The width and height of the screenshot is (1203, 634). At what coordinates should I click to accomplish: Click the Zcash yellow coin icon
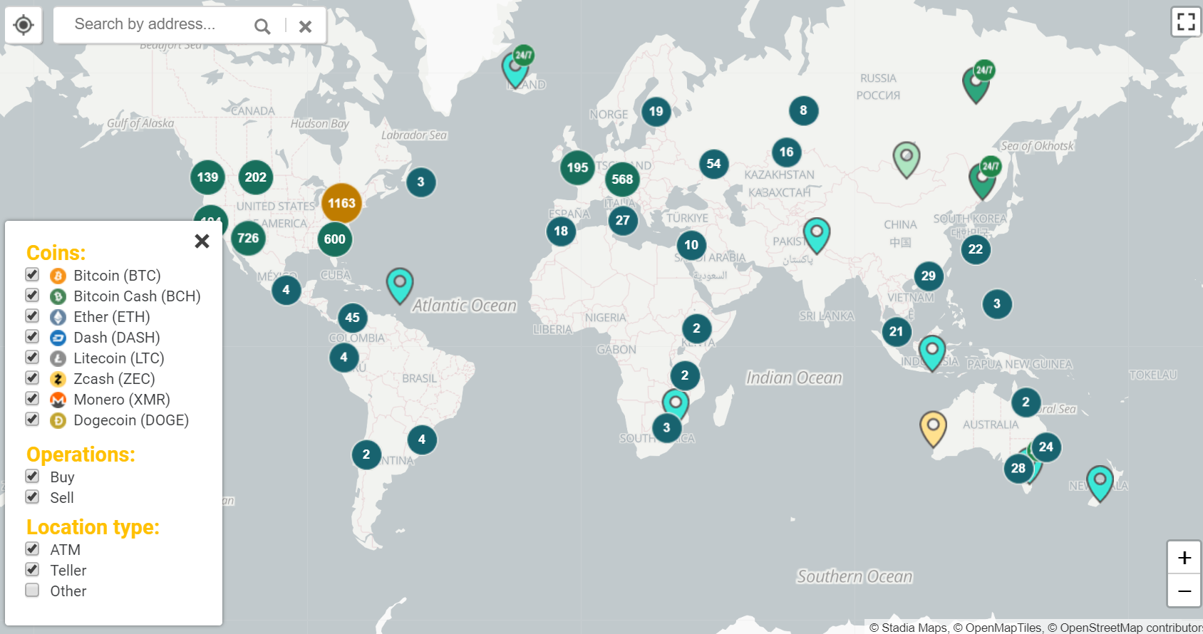click(58, 379)
